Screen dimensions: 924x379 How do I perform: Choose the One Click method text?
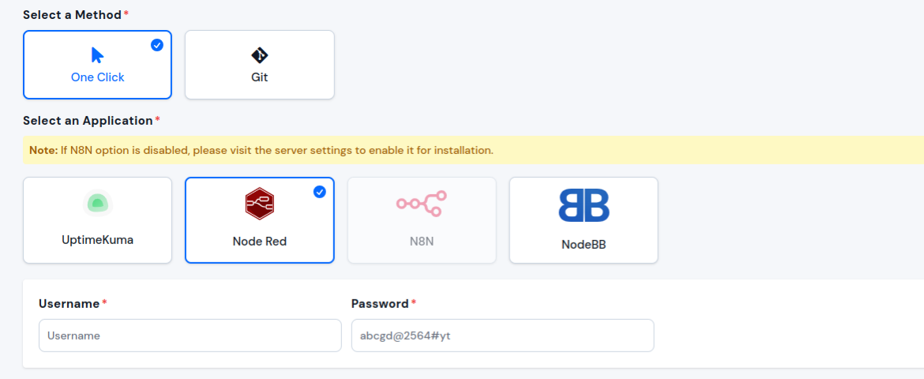tap(98, 77)
